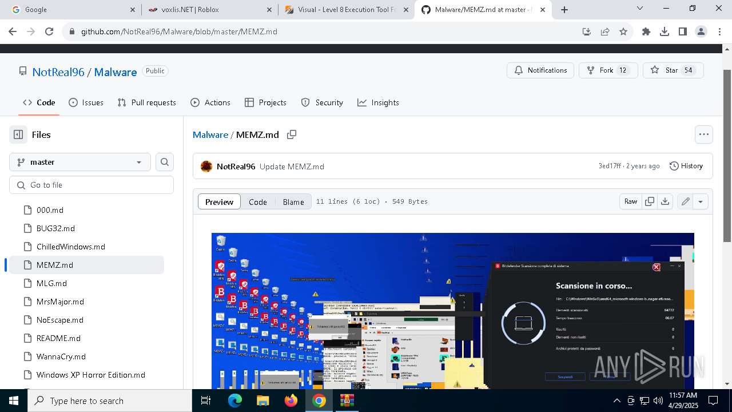The height and width of the screenshot is (412, 732).
Task: Star the Malware repository
Action: click(x=673, y=70)
